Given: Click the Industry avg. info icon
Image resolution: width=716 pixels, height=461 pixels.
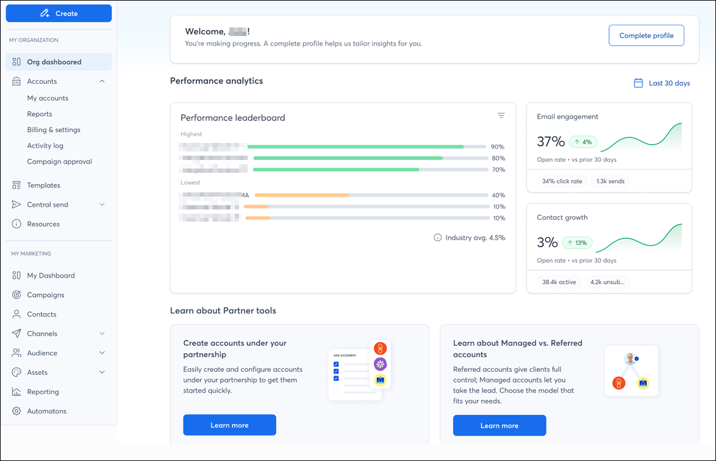Looking at the screenshot, I should 437,238.
